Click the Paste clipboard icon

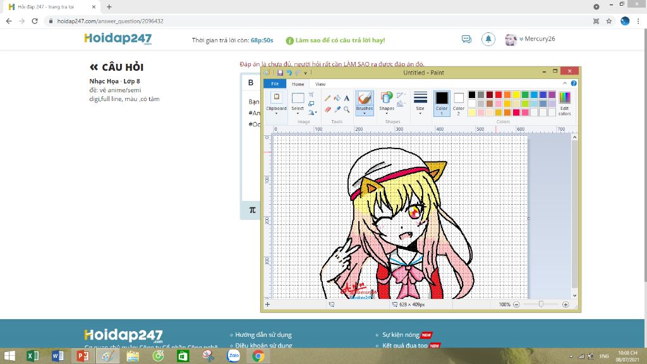coord(277,97)
